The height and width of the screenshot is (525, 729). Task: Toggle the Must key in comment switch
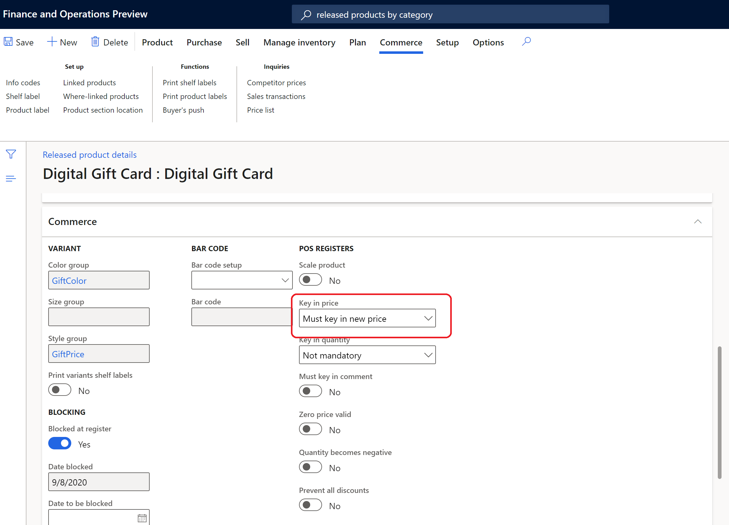tap(311, 391)
